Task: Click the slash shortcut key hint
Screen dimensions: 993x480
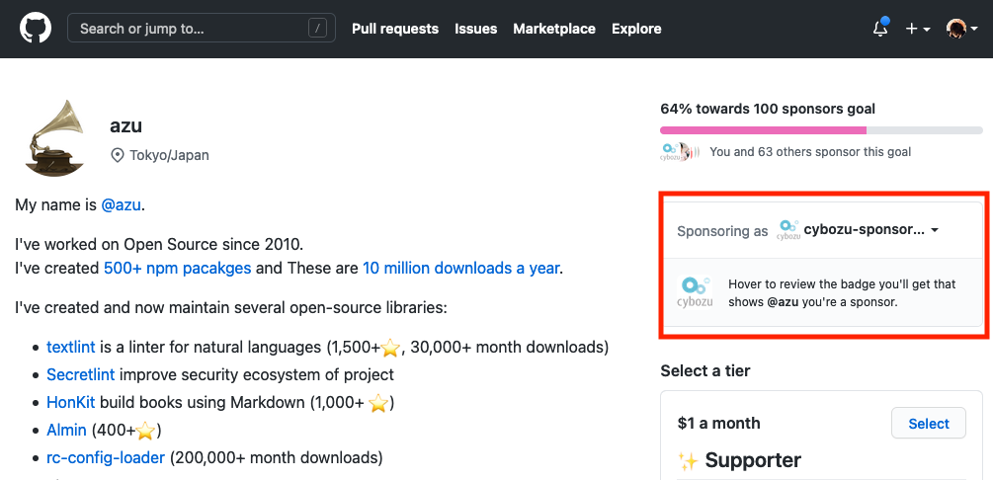Action: tap(317, 29)
